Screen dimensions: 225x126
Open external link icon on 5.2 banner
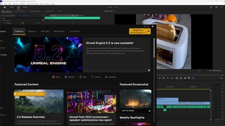coord(149,70)
